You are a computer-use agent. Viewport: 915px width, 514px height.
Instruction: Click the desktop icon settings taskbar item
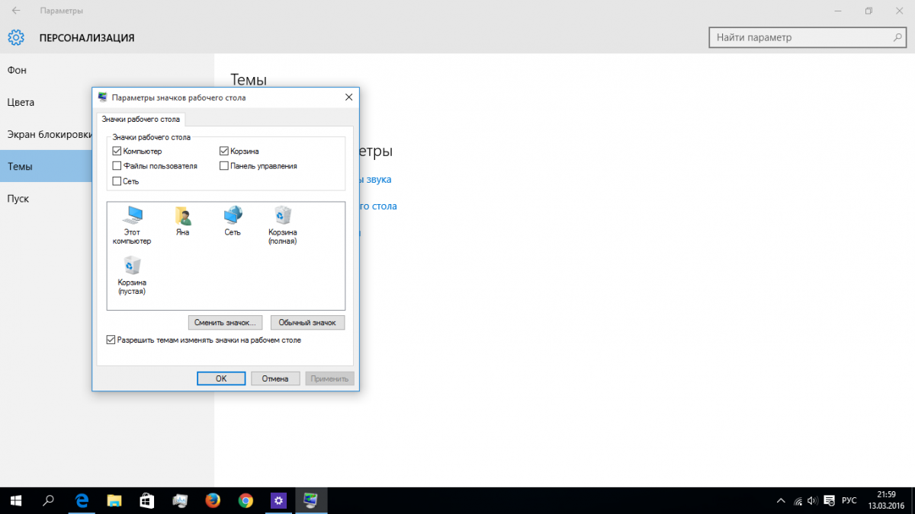click(311, 500)
